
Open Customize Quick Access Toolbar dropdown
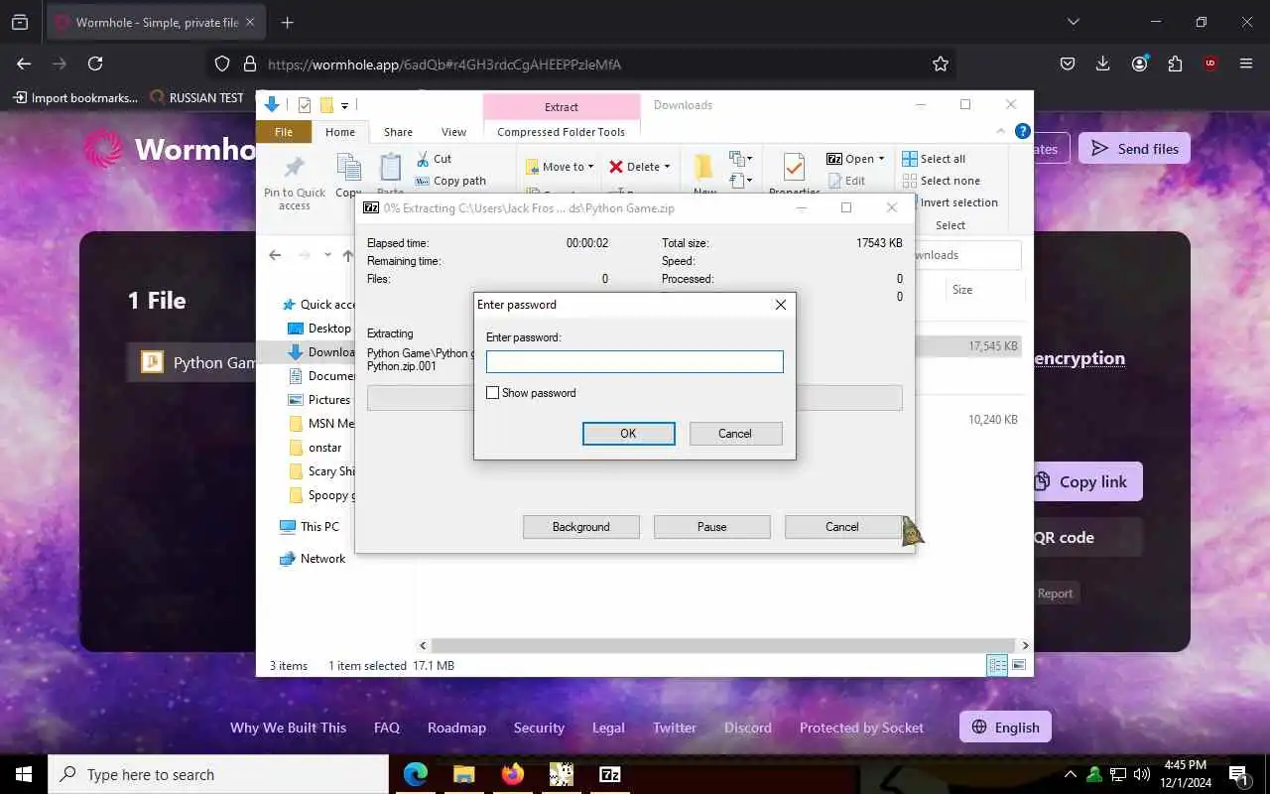(x=345, y=105)
